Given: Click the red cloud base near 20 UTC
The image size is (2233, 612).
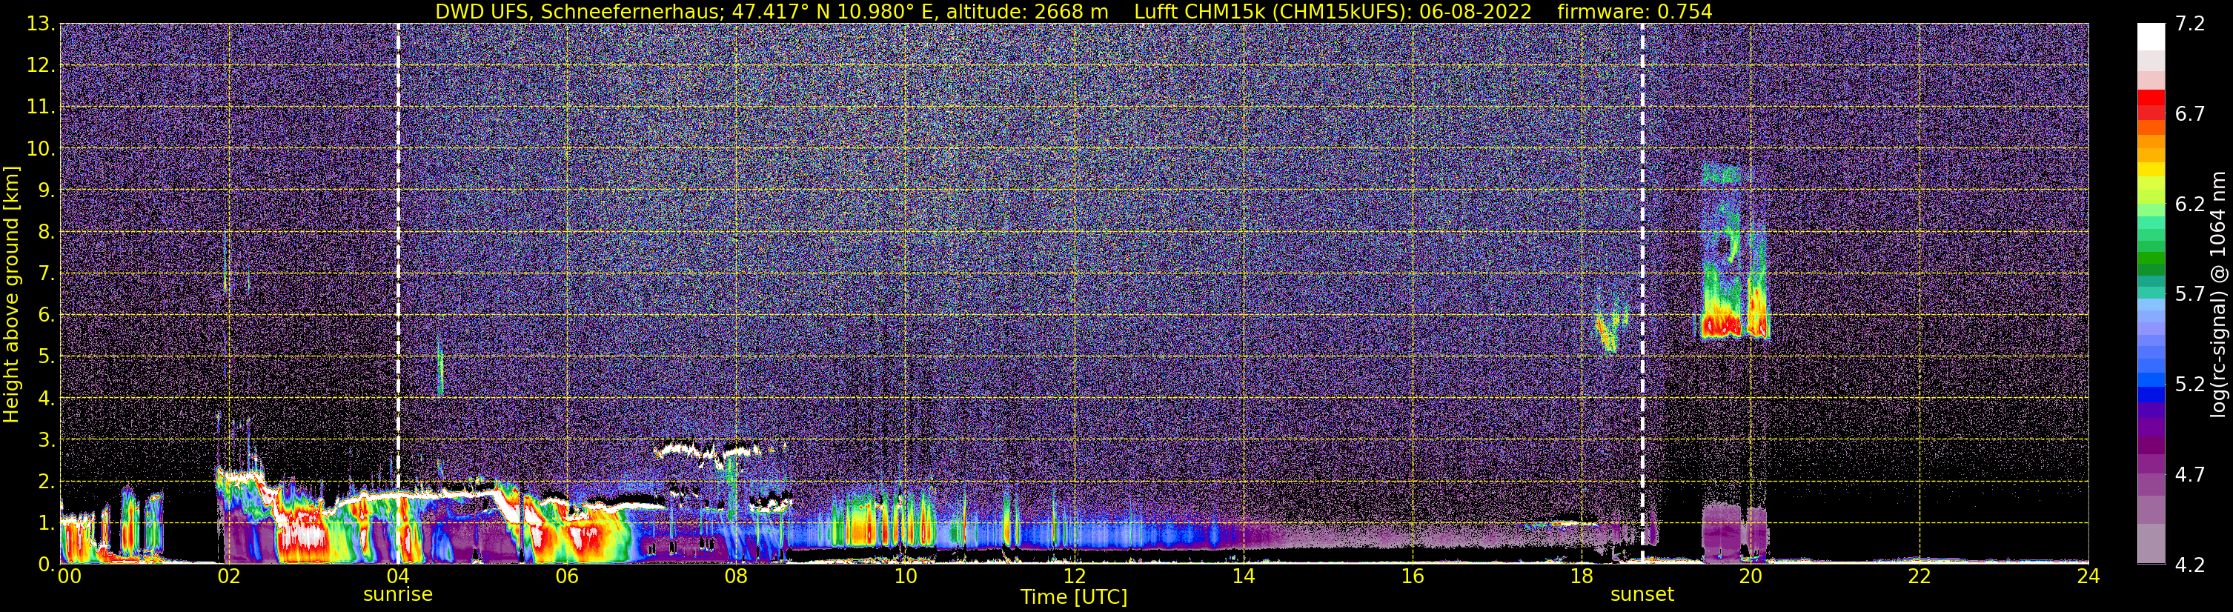Looking at the screenshot, I should point(1722,326).
